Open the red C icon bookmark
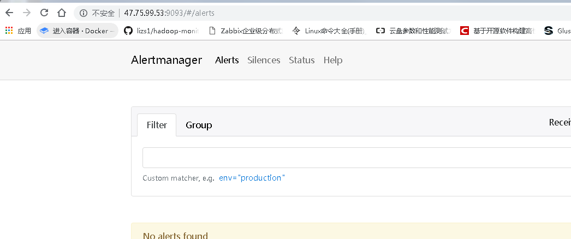 tap(496, 31)
